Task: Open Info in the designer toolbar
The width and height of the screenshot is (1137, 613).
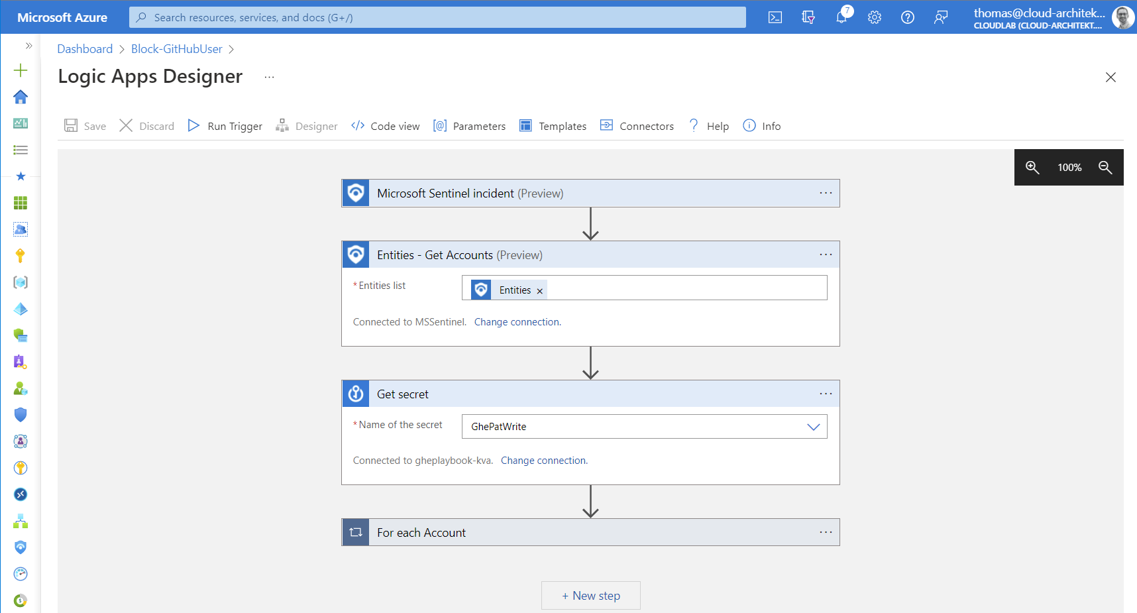Action: (x=762, y=126)
